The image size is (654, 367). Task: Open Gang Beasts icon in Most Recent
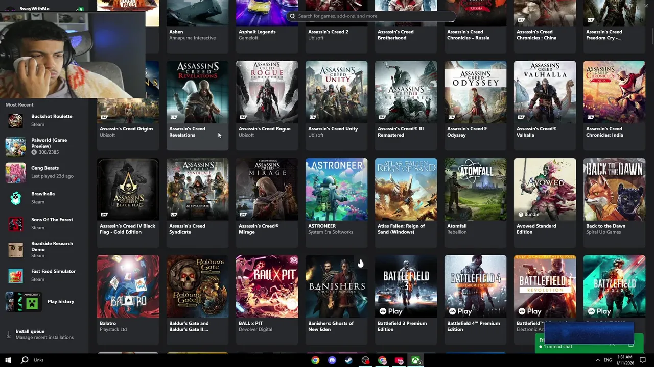click(15, 172)
